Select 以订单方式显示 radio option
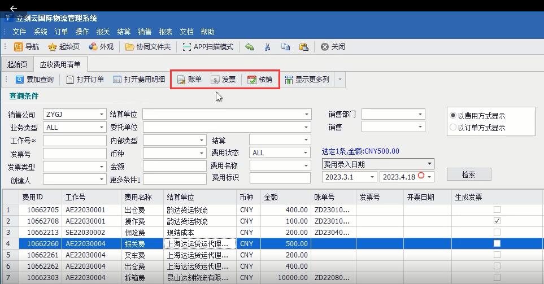The height and width of the screenshot is (284, 544). pos(453,128)
